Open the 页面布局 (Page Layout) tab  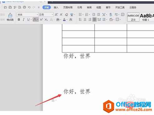click(x=68, y=7)
